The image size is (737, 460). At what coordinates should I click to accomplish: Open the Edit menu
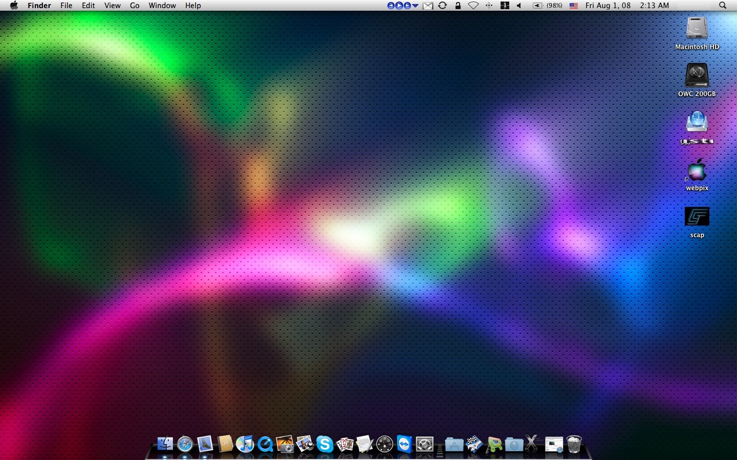(88, 6)
